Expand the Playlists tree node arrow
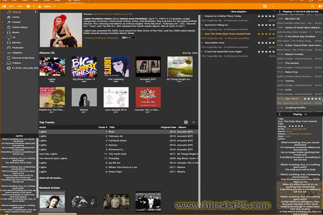Image resolution: width=323 pixels, height=215 pixels. pos(3,53)
